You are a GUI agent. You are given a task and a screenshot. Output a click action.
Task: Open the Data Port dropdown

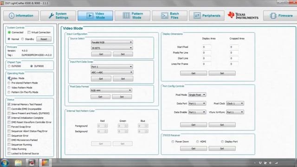(x=197, y=103)
